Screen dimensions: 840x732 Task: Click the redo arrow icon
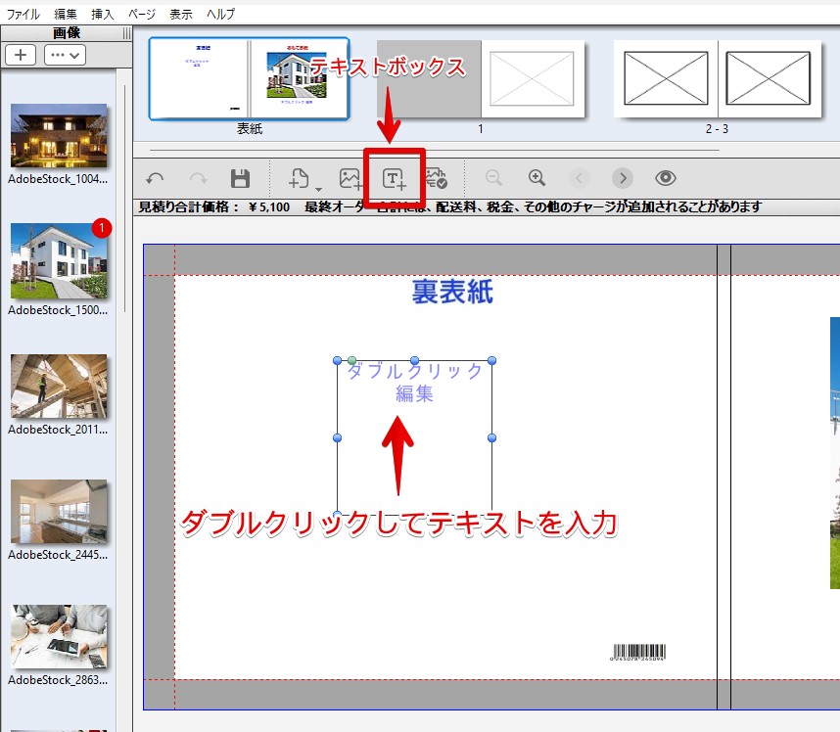(198, 179)
